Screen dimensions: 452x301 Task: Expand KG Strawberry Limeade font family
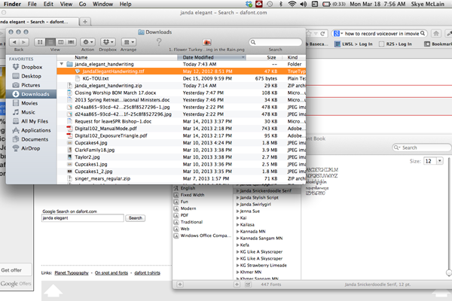238,266
